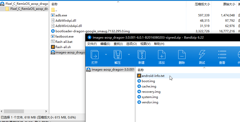Click left arrow of tree horizontal scrollbar
Viewport: 240px width, 122px height.
click(2, 111)
